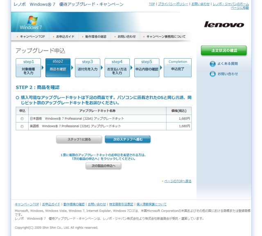Click the step4 お支払い方法を入力 box

tap(117, 68)
